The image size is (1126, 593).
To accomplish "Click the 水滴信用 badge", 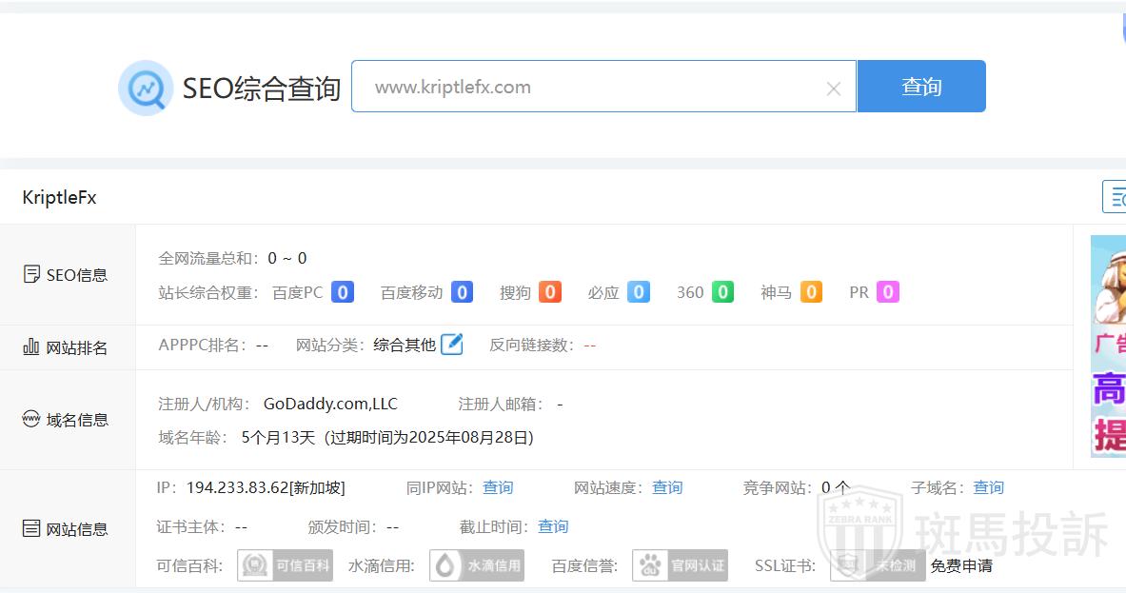I will [477, 565].
